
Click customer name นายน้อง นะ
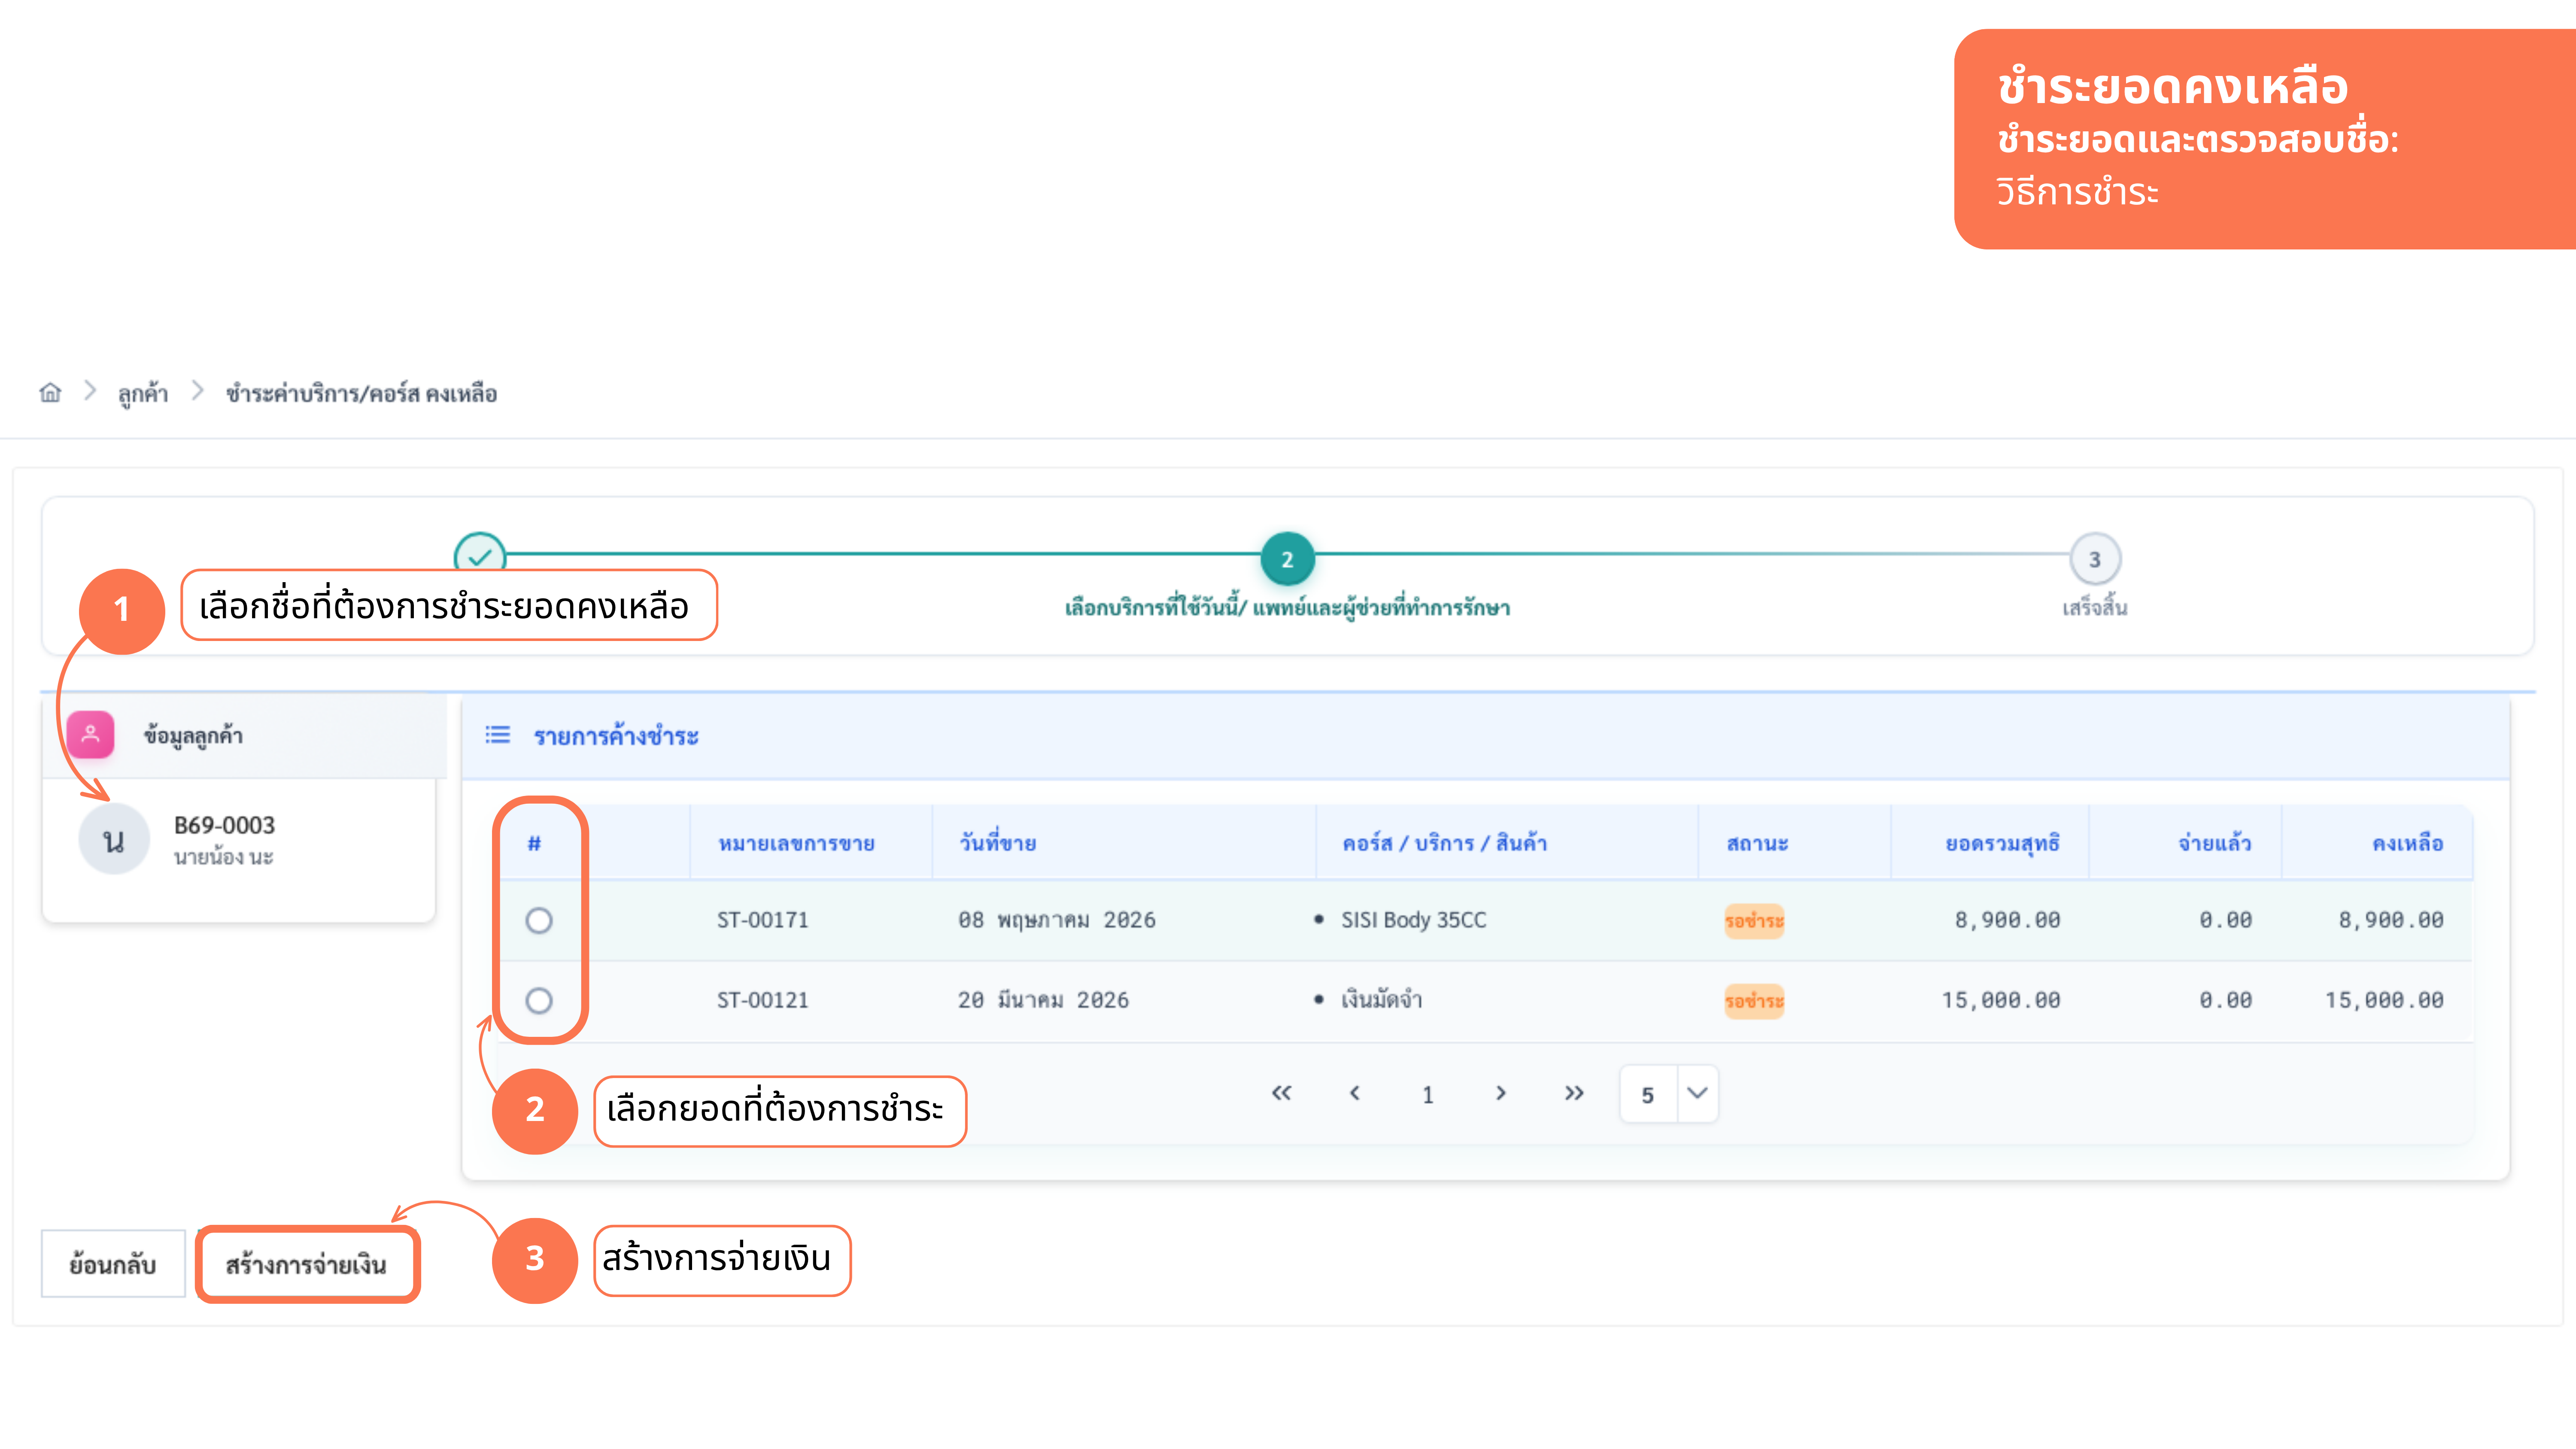(223, 857)
